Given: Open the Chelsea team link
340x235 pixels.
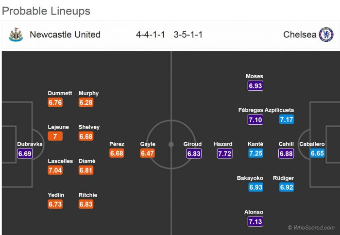Looking at the screenshot, I should [x=300, y=34].
